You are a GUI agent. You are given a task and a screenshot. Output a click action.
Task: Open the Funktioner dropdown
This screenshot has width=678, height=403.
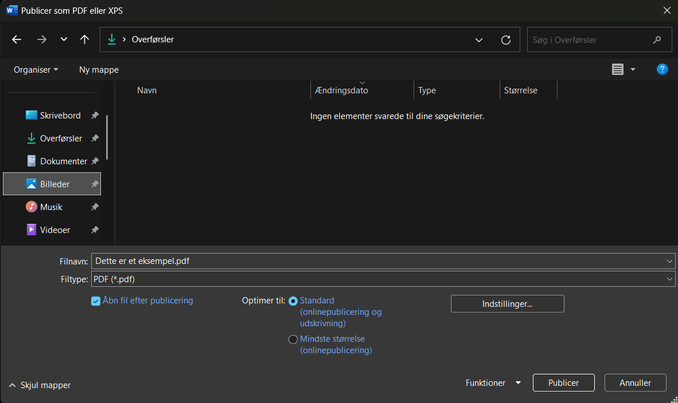(493, 383)
